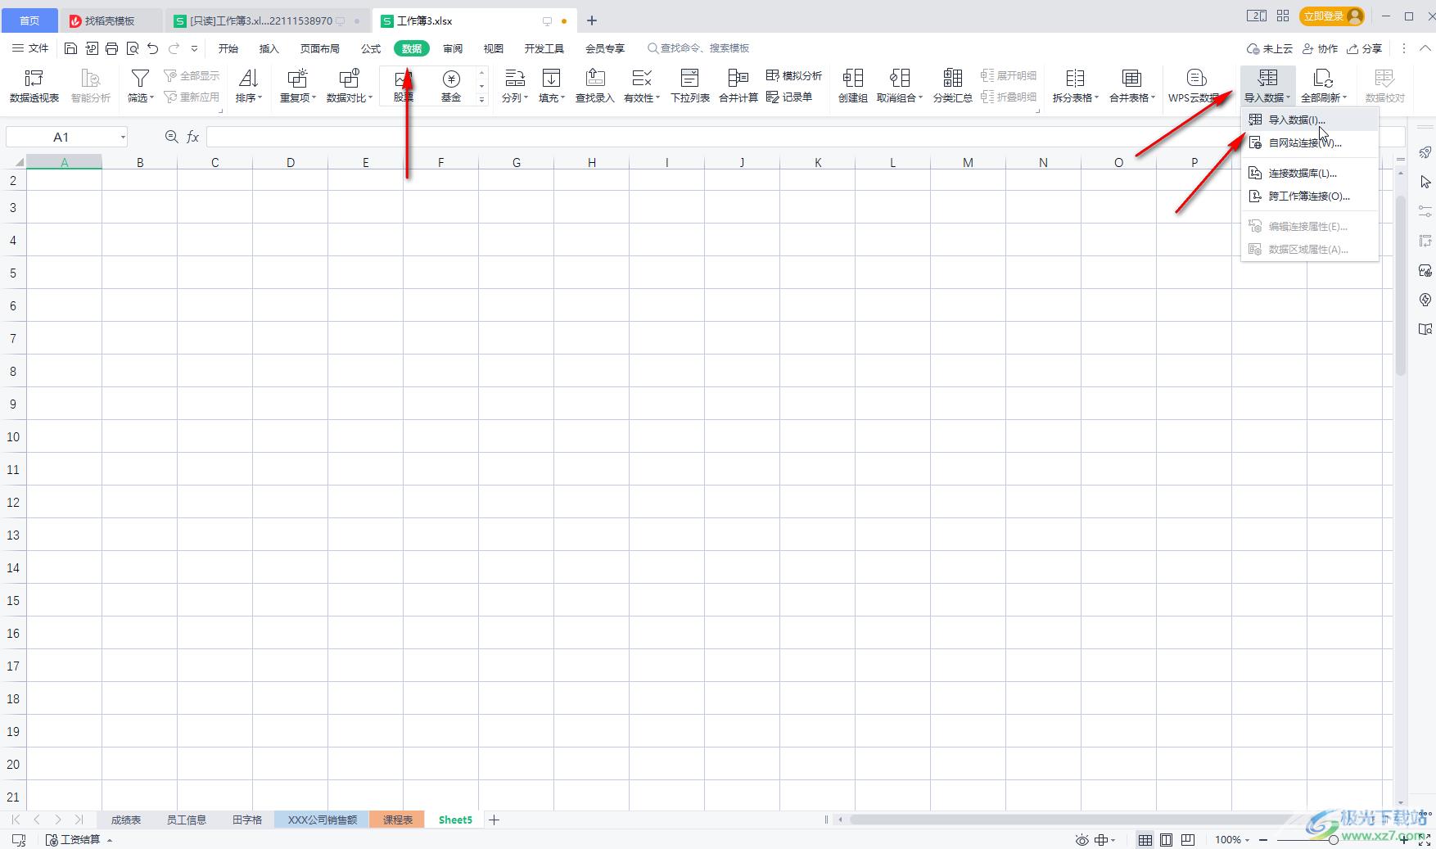Switch to the 首页 (Home) window tab

29,20
